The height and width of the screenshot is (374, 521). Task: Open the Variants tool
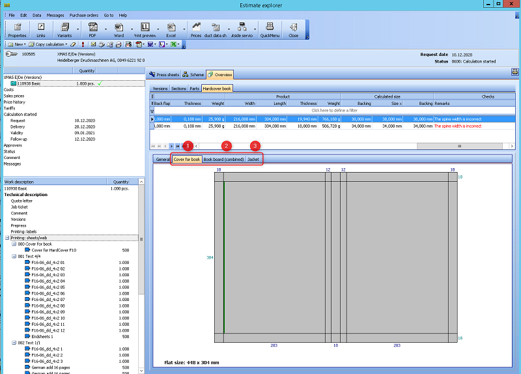point(64,30)
